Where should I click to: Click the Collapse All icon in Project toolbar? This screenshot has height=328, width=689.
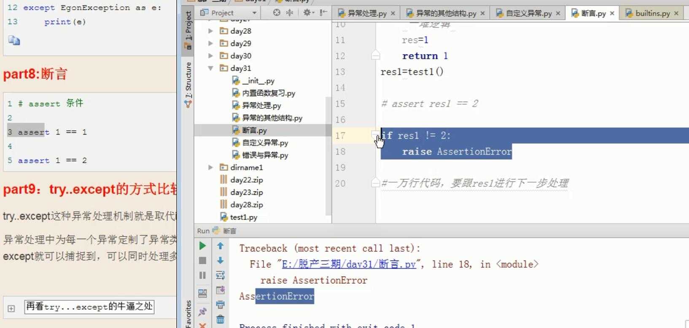(290, 13)
